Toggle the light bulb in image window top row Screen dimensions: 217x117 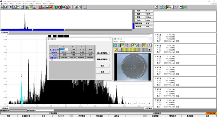[144, 45]
